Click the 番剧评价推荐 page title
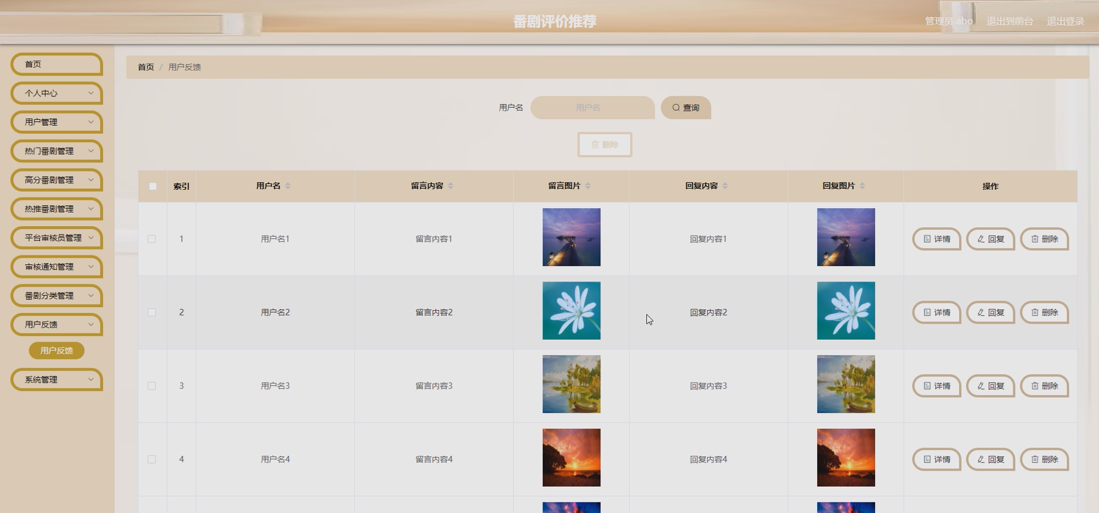Viewport: 1099px width, 513px height. 555,21
